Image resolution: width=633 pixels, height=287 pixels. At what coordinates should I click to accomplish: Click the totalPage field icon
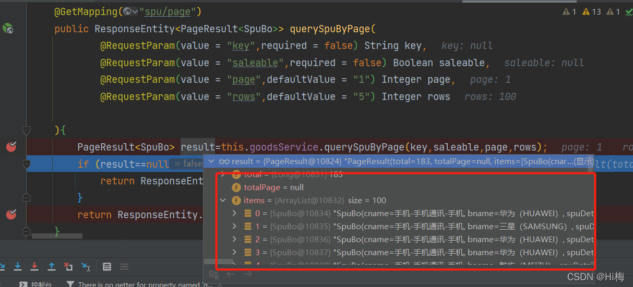[236, 188]
